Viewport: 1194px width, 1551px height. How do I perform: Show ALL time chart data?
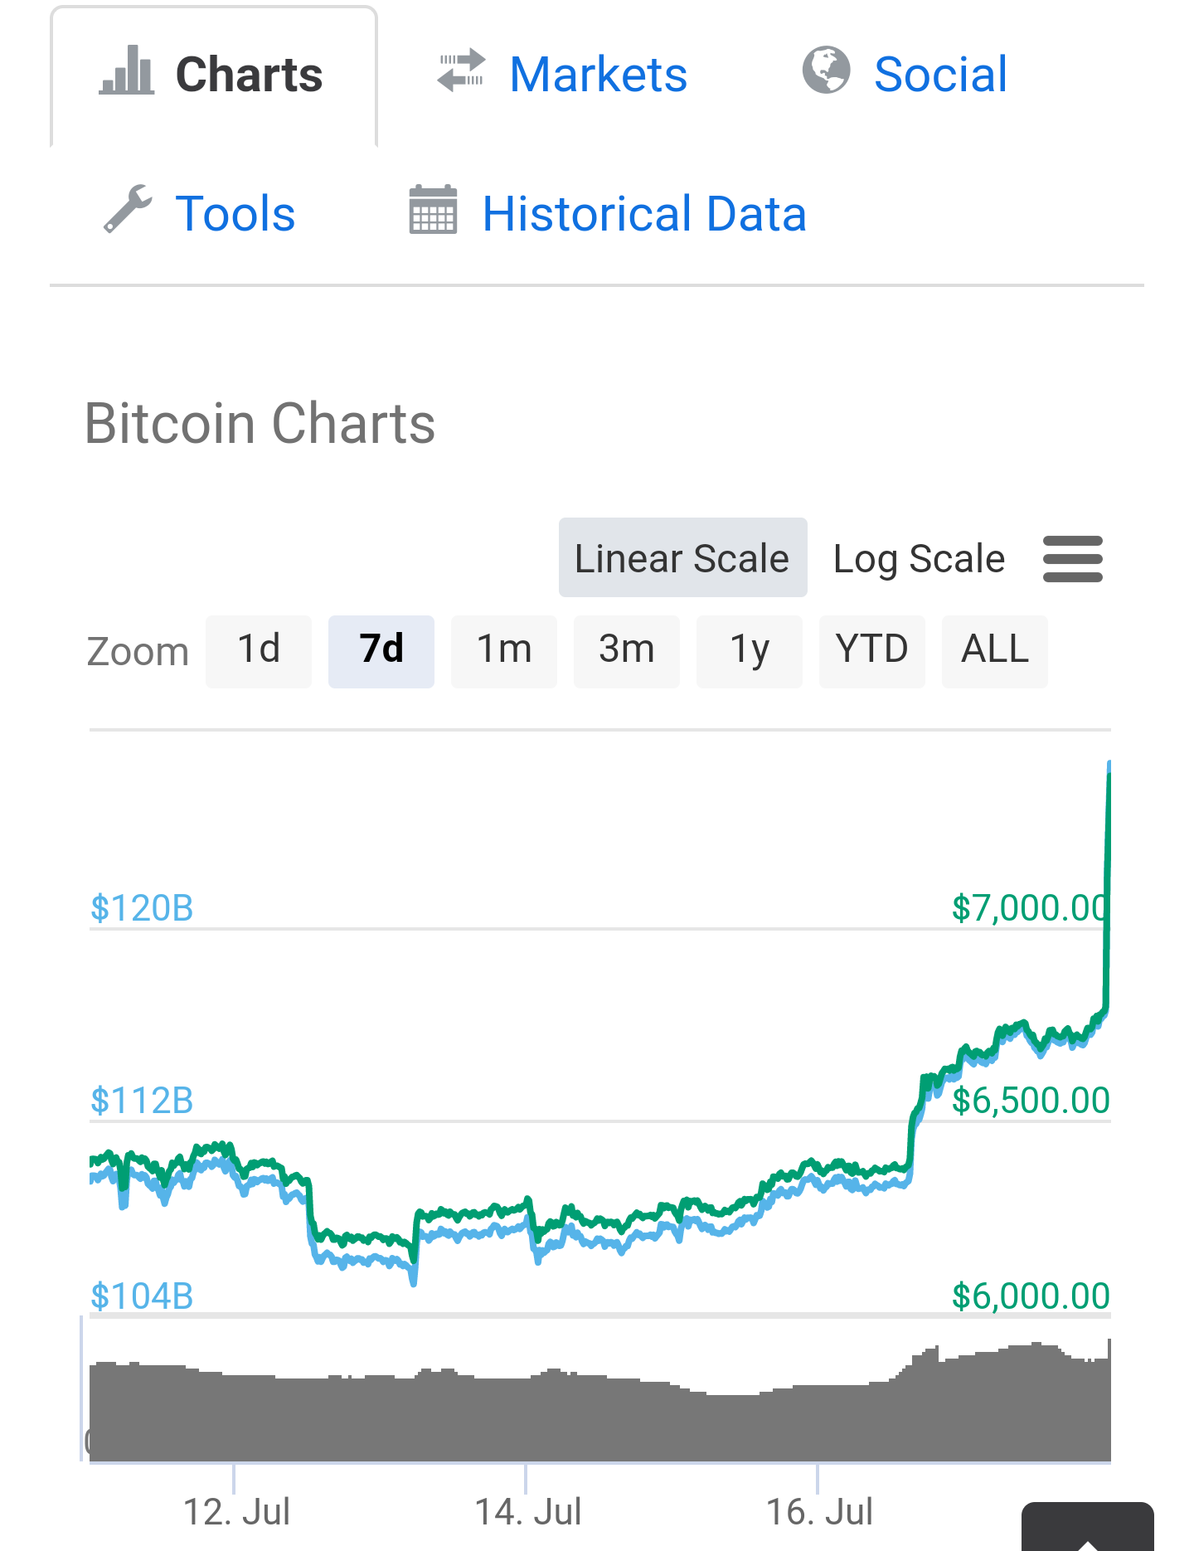[995, 651]
